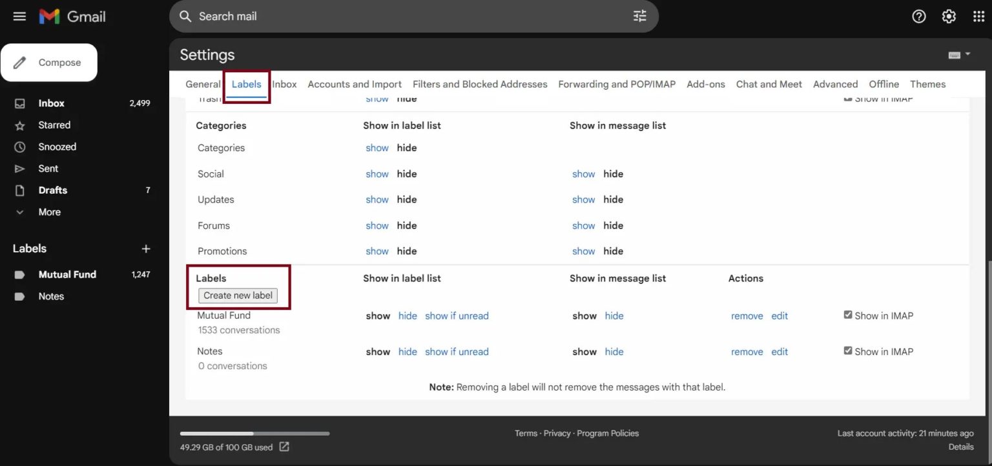Click the storage usage progress bar

point(254,433)
